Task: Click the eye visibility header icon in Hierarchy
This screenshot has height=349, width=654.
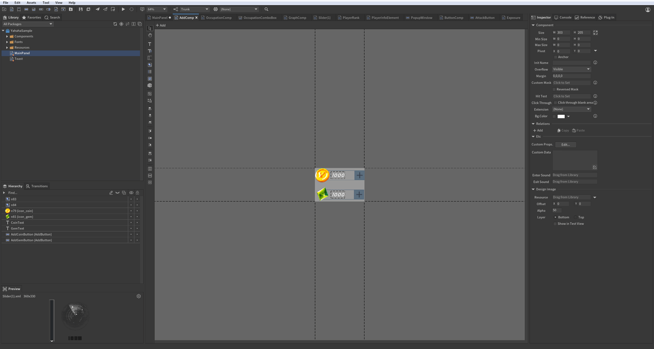Action: click(131, 193)
